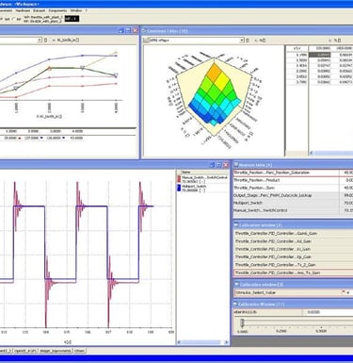Click the Measure table title bar icon
Image resolution: width=353 pixels, height=363 pixels.
tap(236, 165)
